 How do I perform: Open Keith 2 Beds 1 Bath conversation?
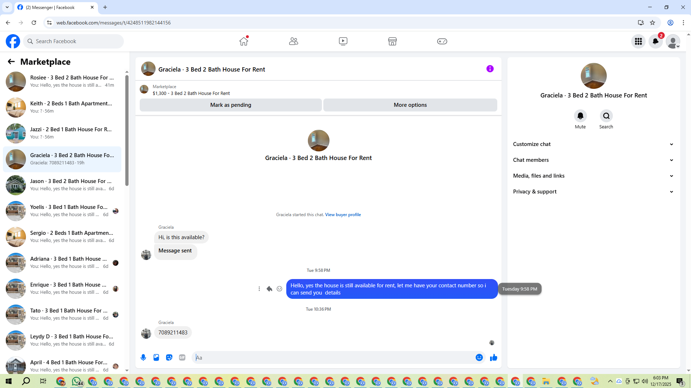click(x=62, y=108)
